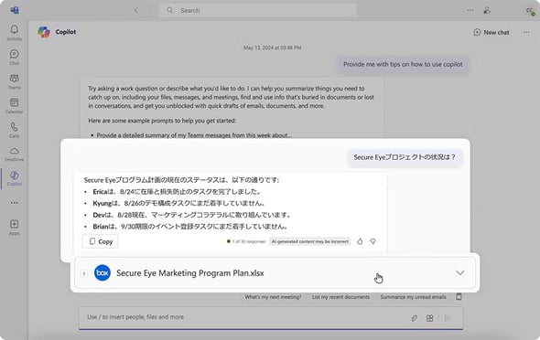This screenshot has width=540, height=340.
Task: Click the May 13, 2024 timestamp
Action: pyautogui.click(x=273, y=48)
